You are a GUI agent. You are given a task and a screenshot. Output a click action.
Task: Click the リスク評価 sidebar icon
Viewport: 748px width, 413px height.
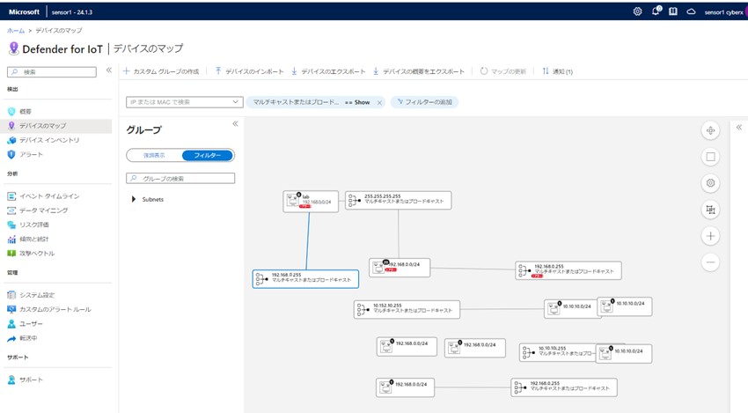(11, 225)
